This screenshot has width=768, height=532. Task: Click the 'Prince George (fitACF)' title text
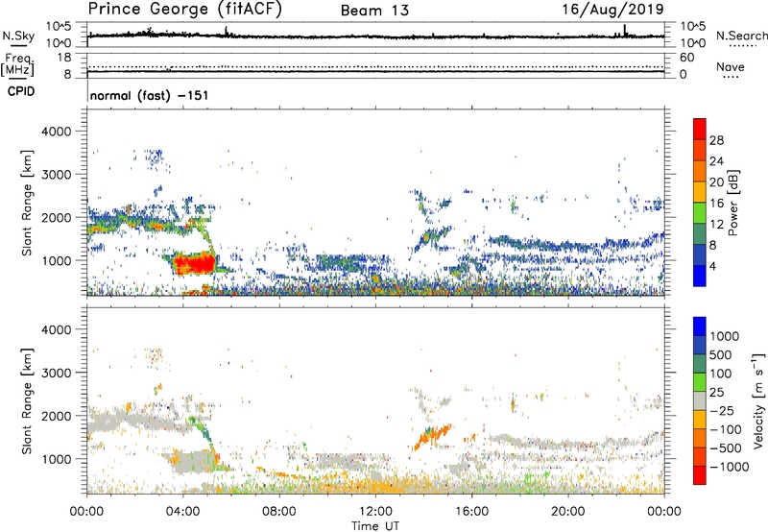(x=185, y=10)
